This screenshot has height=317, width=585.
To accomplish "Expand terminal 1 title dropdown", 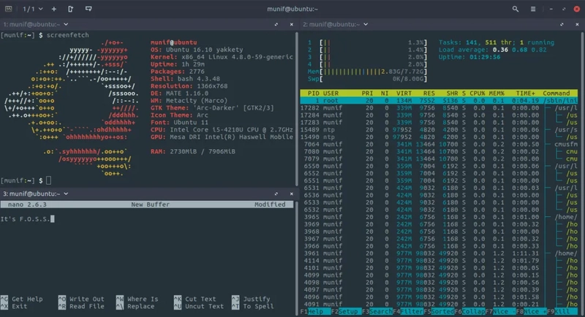I will pyautogui.click(x=66, y=24).
